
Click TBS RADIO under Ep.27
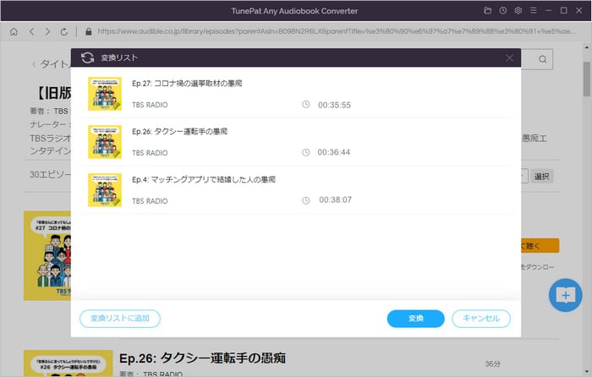pos(150,105)
